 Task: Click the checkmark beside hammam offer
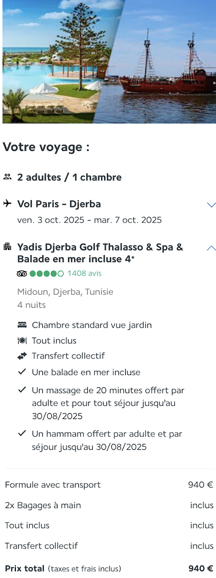tap(22, 433)
